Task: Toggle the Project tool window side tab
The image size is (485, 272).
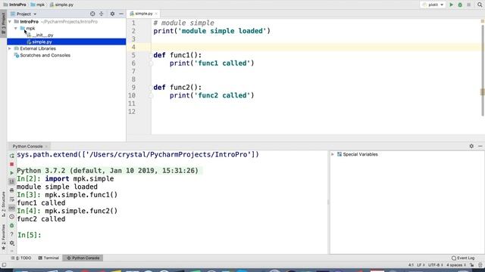Action: point(3,23)
